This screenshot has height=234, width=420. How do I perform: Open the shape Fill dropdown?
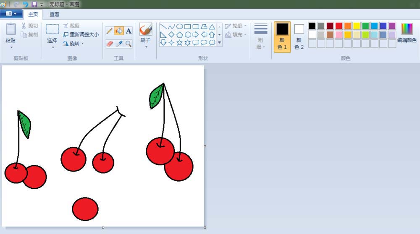pyautogui.click(x=236, y=34)
